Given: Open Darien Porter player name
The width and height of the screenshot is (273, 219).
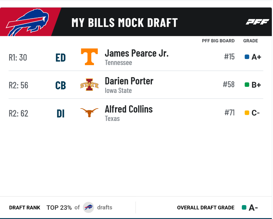Looking at the screenshot, I should pos(129,81).
